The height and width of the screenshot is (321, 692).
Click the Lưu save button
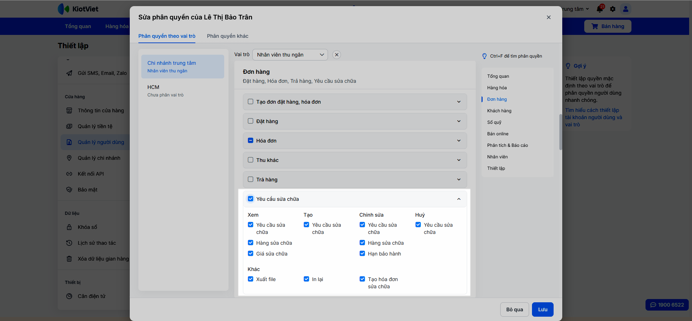(542, 309)
